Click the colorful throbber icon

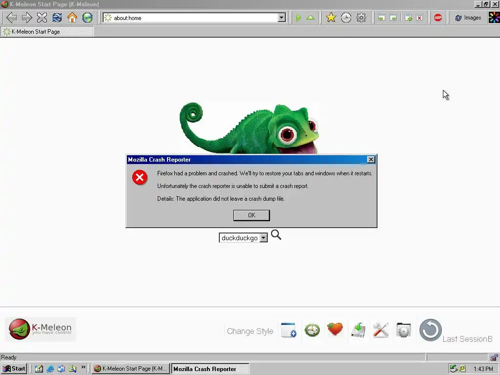click(494, 18)
